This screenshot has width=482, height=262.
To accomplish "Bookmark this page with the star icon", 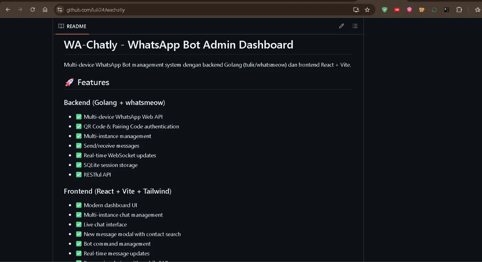I will point(367,10).
